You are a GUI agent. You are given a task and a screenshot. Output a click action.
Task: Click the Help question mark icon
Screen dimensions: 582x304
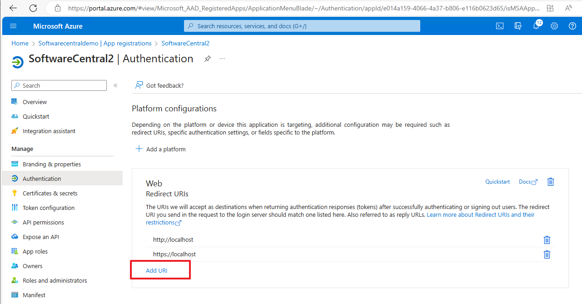(x=572, y=26)
